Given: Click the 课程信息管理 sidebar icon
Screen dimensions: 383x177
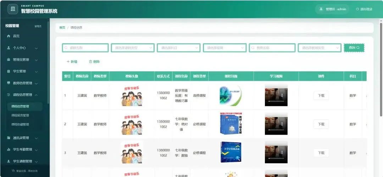Looking at the screenshot, I should pos(9,95).
